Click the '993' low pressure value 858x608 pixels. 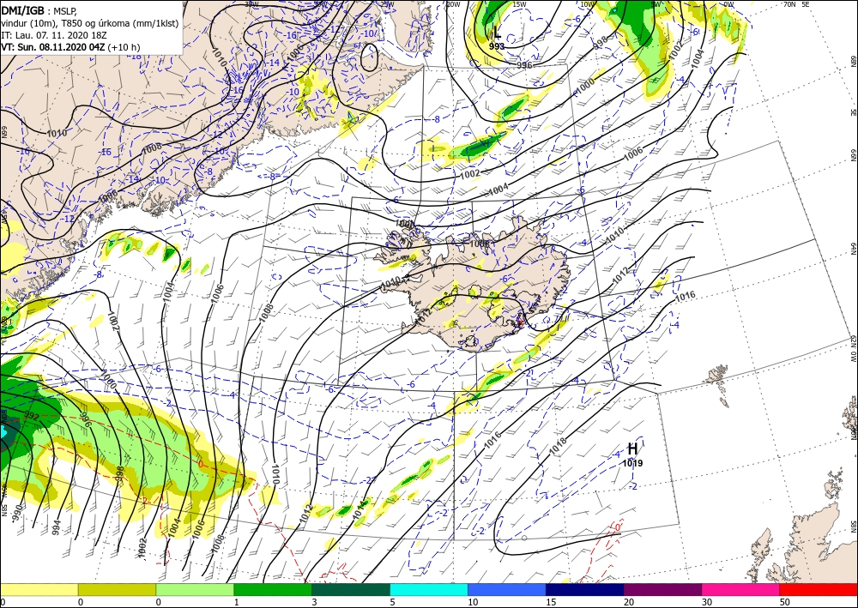[497, 46]
